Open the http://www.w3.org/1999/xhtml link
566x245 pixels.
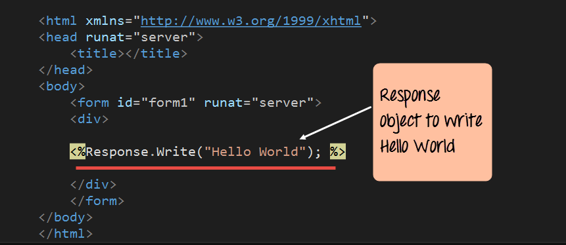(x=251, y=21)
